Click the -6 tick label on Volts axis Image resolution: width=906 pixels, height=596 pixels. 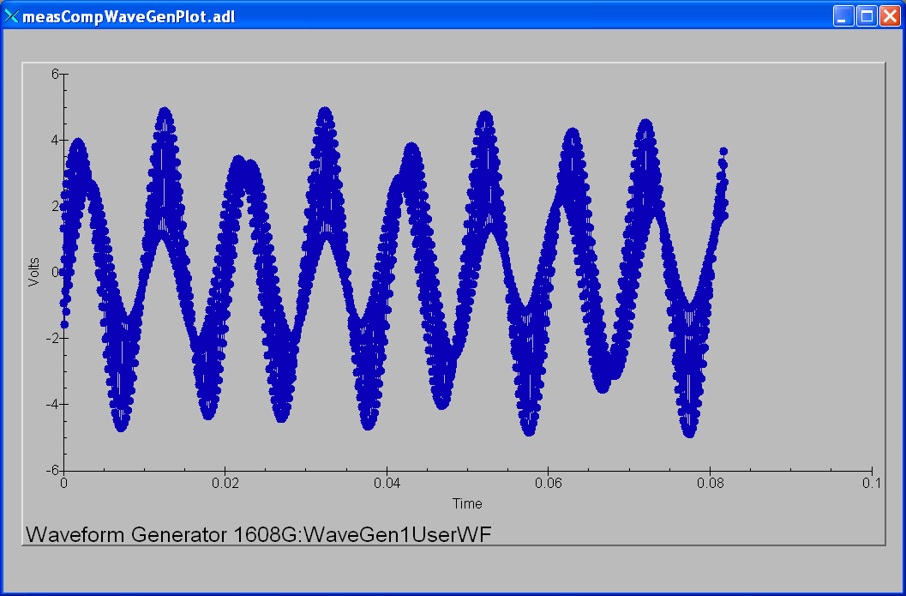pyautogui.click(x=52, y=471)
